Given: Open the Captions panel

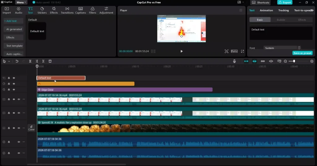Looking at the screenshot, I should pos(80,10).
